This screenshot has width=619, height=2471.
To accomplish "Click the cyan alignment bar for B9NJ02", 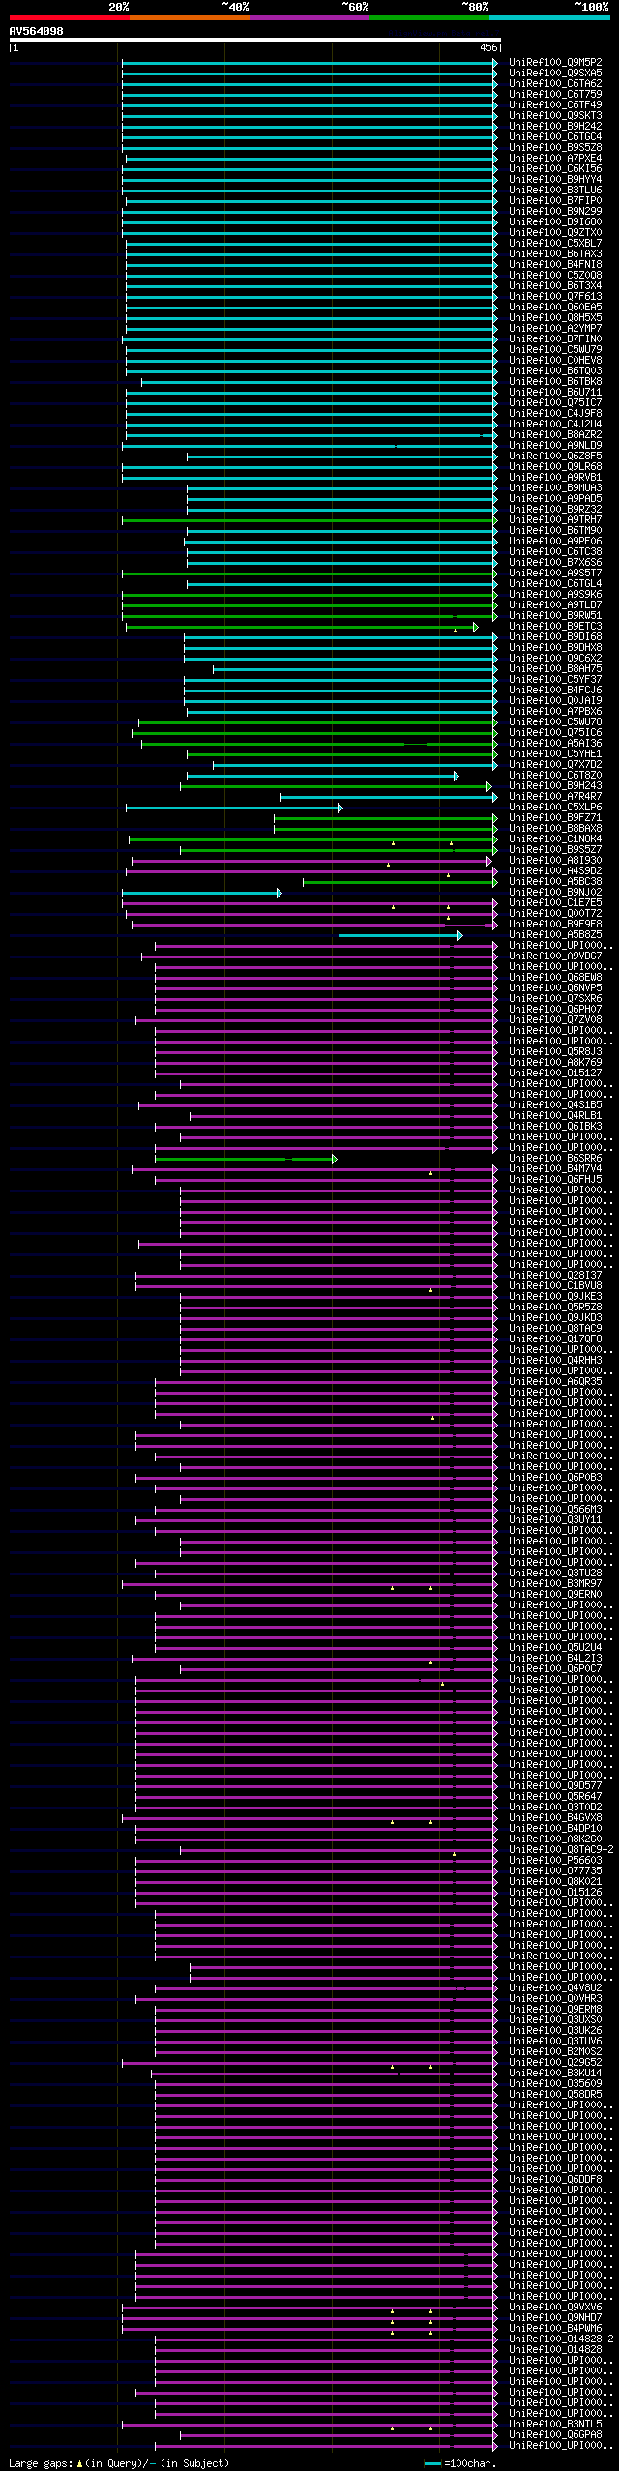I will pyautogui.click(x=201, y=893).
